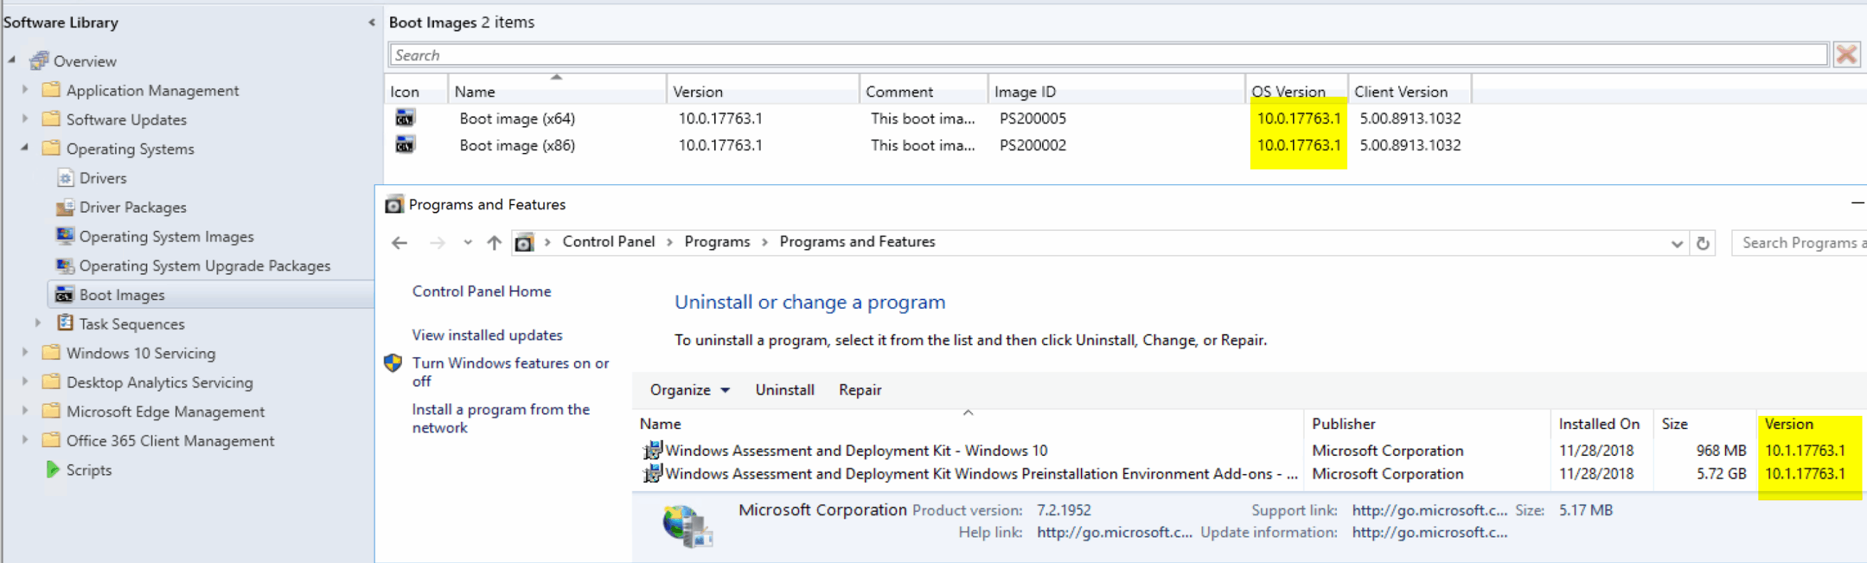1867x563 pixels.
Task: Open View installed updates link
Action: 487,335
